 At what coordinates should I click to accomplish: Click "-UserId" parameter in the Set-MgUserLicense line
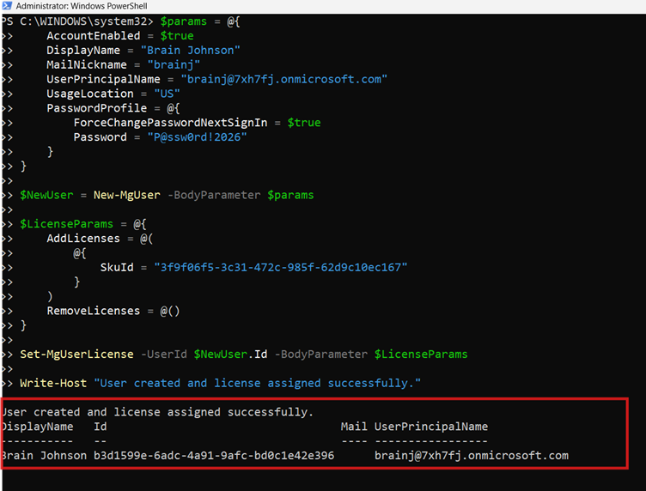(x=163, y=355)
